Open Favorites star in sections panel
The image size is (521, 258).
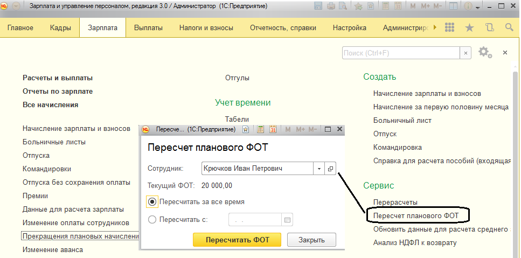click(x=469, y=27)
